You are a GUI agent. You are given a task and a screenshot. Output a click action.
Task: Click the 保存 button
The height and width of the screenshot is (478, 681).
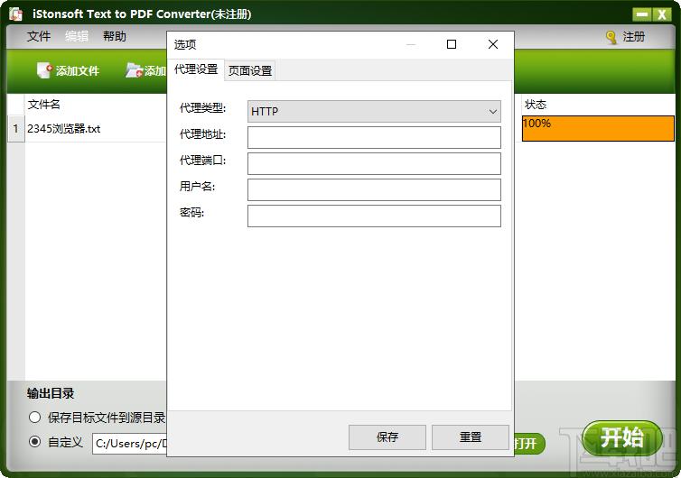(387, 437)
